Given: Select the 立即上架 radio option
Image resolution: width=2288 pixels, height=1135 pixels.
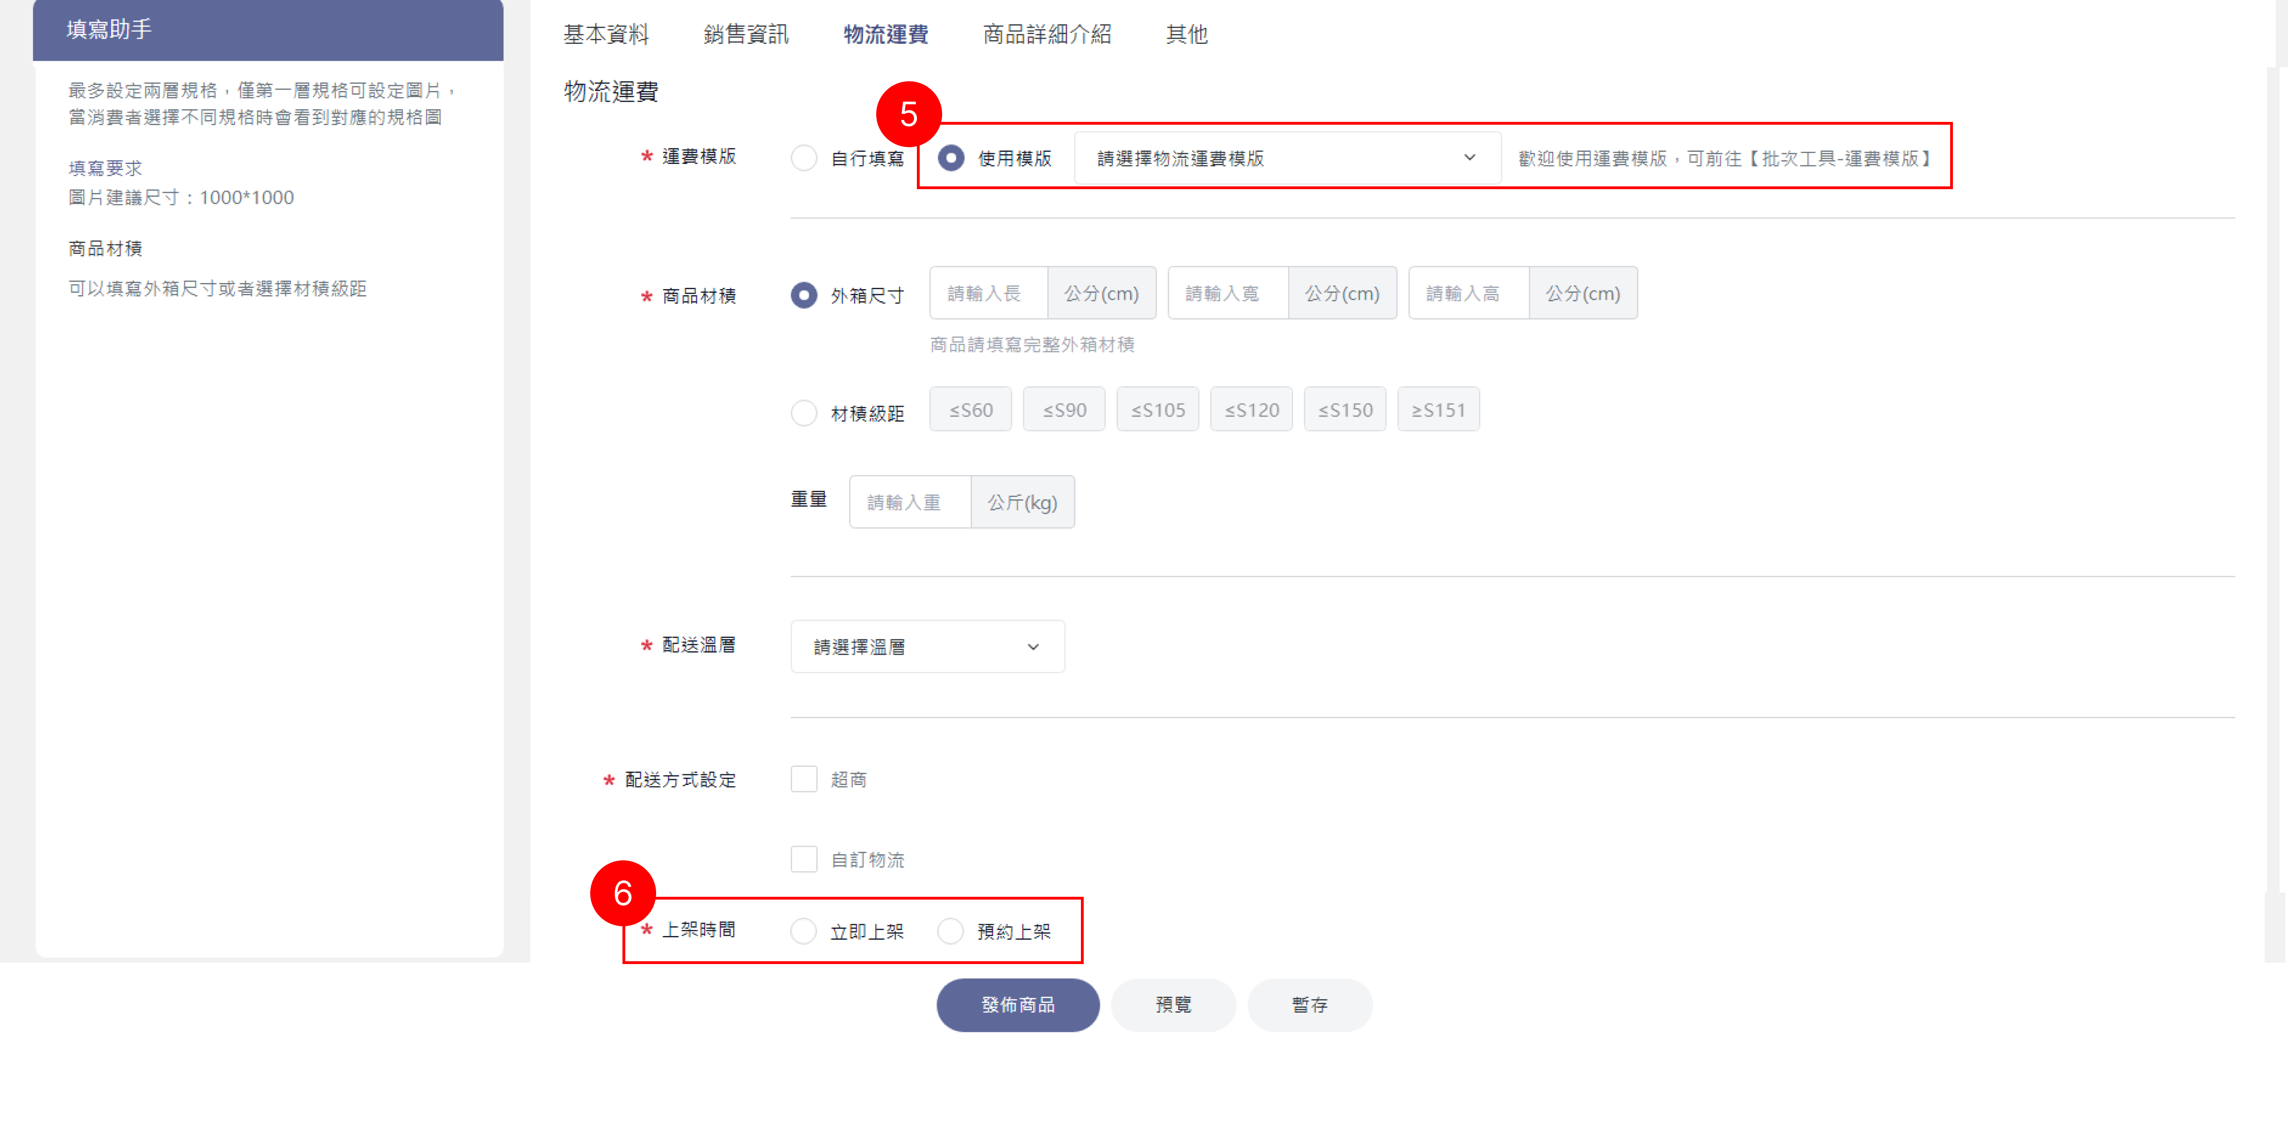Looking at the screenshot, I should [804, 931].
